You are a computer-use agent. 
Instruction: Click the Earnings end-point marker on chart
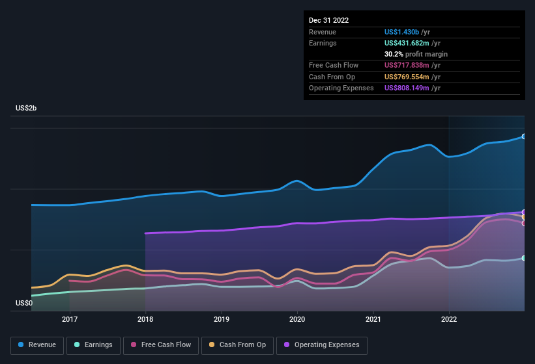pyautogui.click(x=524, y=258)
